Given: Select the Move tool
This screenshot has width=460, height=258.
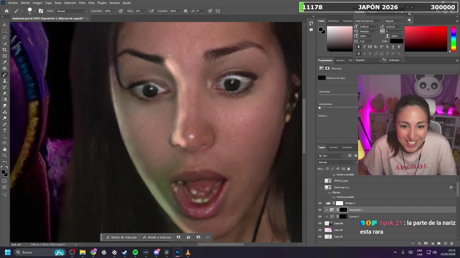Looking at the screenshot, I should [x=5, y=25].
